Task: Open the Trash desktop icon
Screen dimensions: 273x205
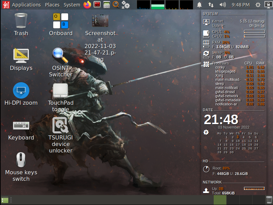Action: (x=21, y=21)
